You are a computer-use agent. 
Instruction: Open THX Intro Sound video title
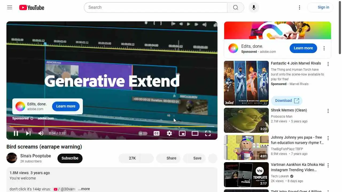click(296, 191)
